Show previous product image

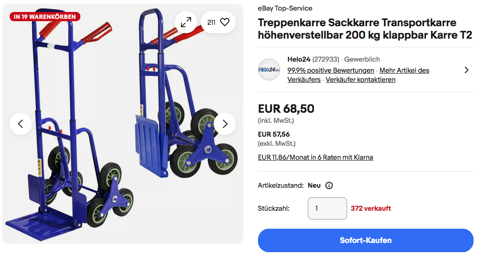pyautogui.click(x=21, y=124)
